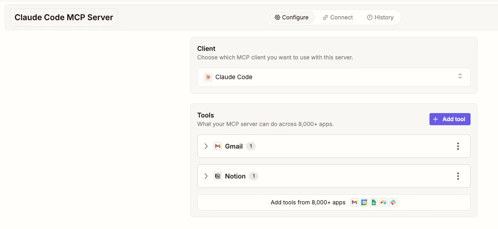Viewport: 498px width, 229px height.
Task: Click the Google Sheets icon
Action: 374,202
